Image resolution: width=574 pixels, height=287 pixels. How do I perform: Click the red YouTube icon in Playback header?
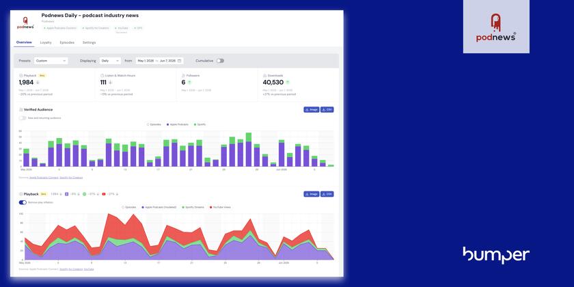[104, 194]
